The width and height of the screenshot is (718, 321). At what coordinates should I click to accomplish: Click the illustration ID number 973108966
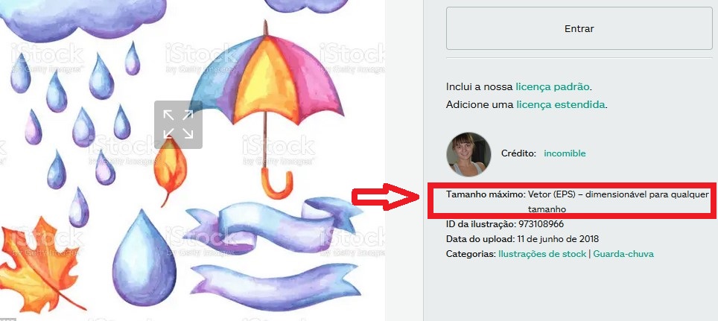tap(541, 224)
